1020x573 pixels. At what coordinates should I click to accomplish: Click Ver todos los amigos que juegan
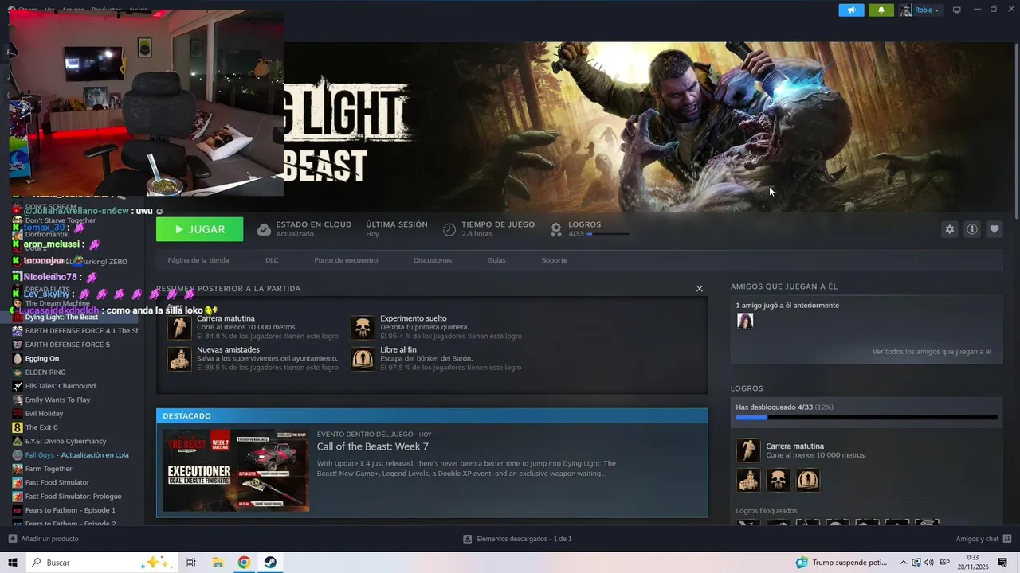click(x=932, y=352)
